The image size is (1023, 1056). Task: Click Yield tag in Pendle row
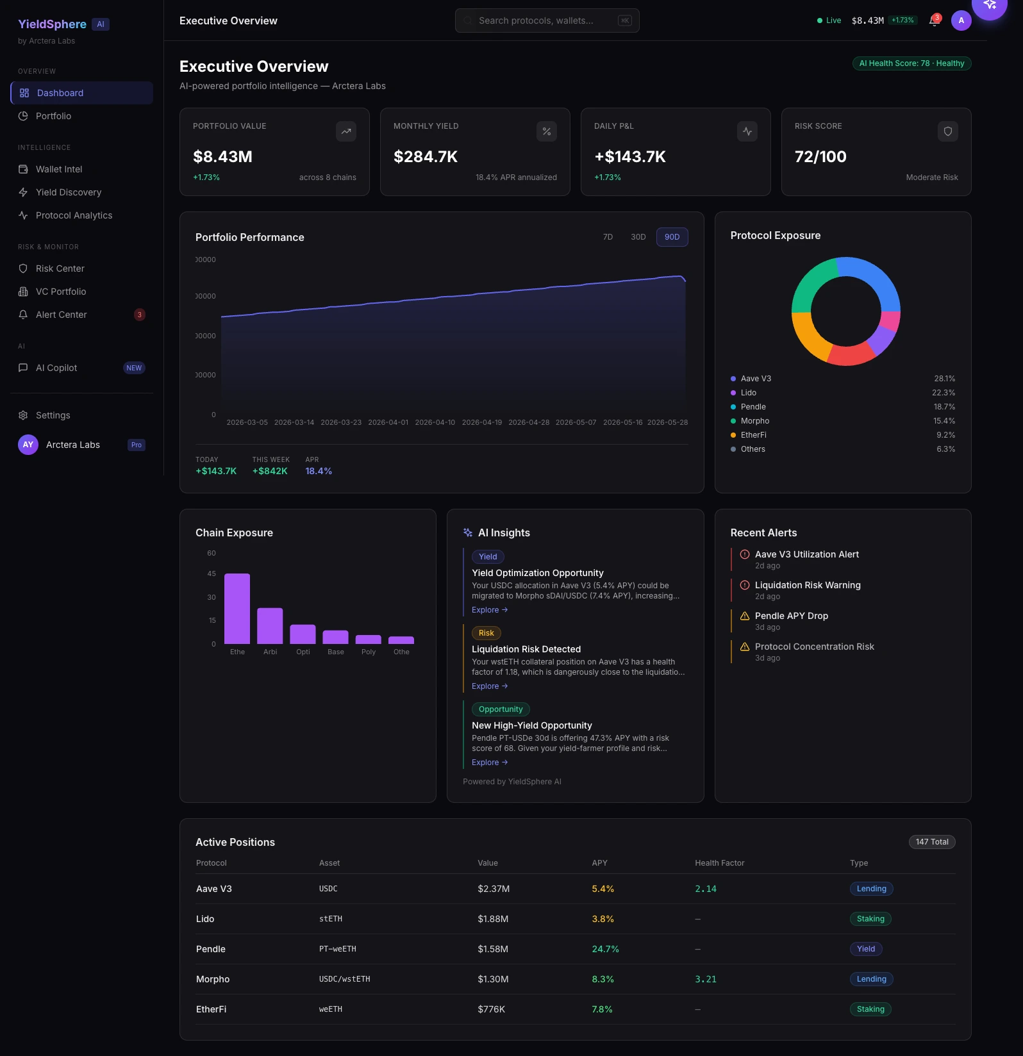click(866, 949)
